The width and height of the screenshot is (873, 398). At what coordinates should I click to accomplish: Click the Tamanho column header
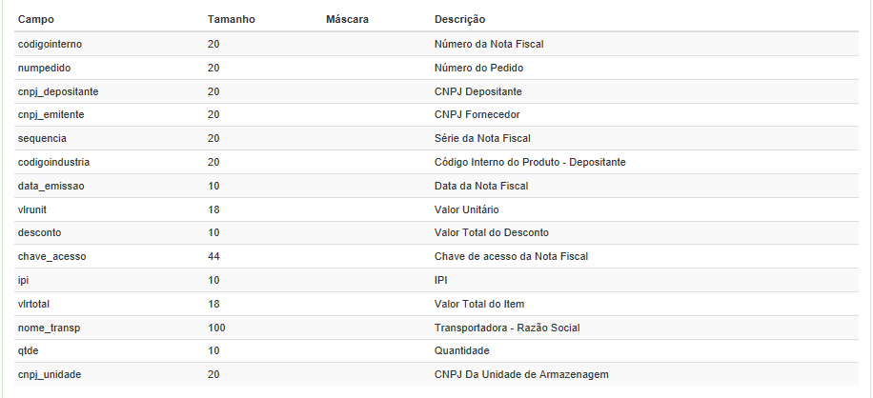pos(231,19)
